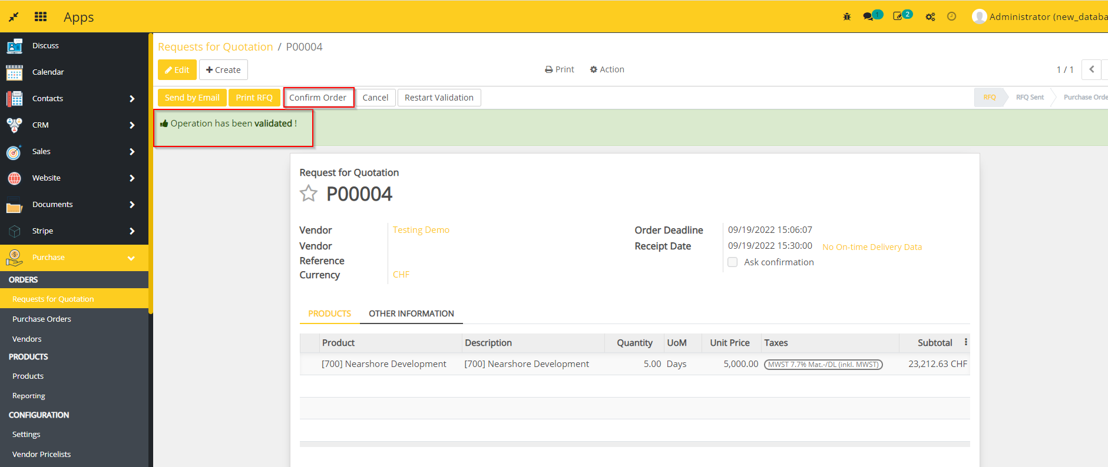Viewport: 1108px width, 467px height.
Task: Mark P00004 as favorite with star icon
Action: (x=309, y=194)
